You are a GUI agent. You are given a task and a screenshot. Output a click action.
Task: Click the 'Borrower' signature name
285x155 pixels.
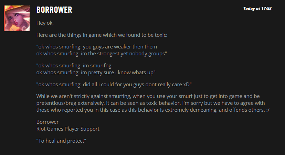point(47,122)
